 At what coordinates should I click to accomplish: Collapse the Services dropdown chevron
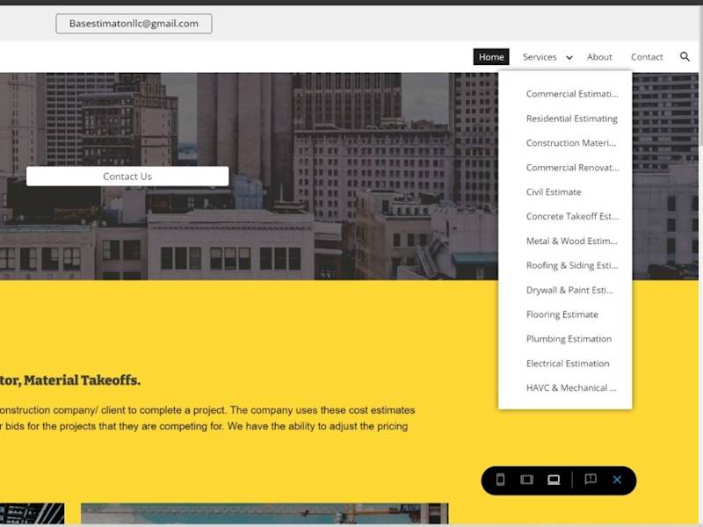point(569,57)
